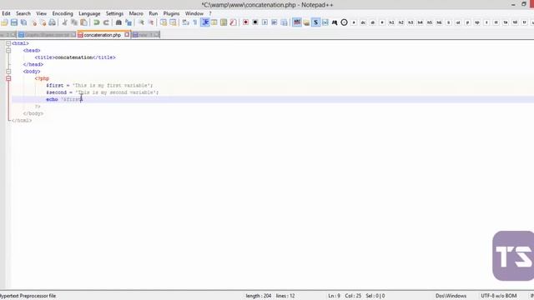Insert h2 tag from toolbar

[x=401, y=22]
